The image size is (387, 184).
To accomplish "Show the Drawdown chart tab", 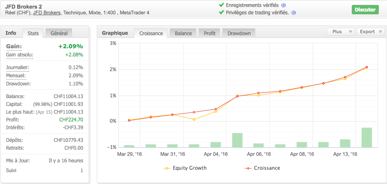I will point(239,34).
